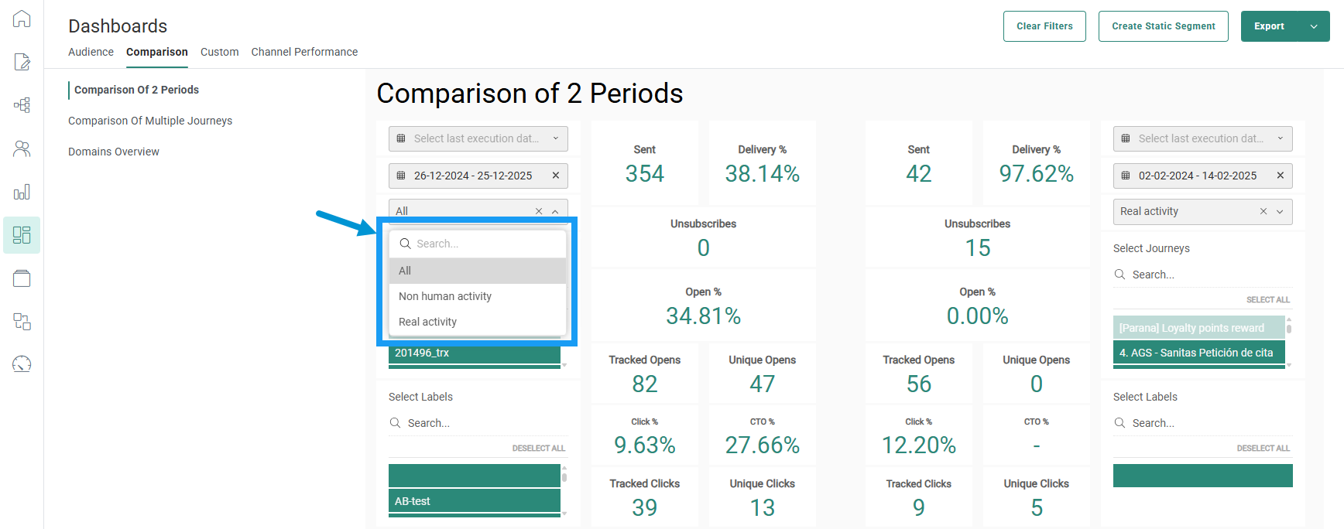Image resolution: width=1344 pixels, height=529 pixels.
Task: Click the Clear Filters button
Action: [1044, 26]
